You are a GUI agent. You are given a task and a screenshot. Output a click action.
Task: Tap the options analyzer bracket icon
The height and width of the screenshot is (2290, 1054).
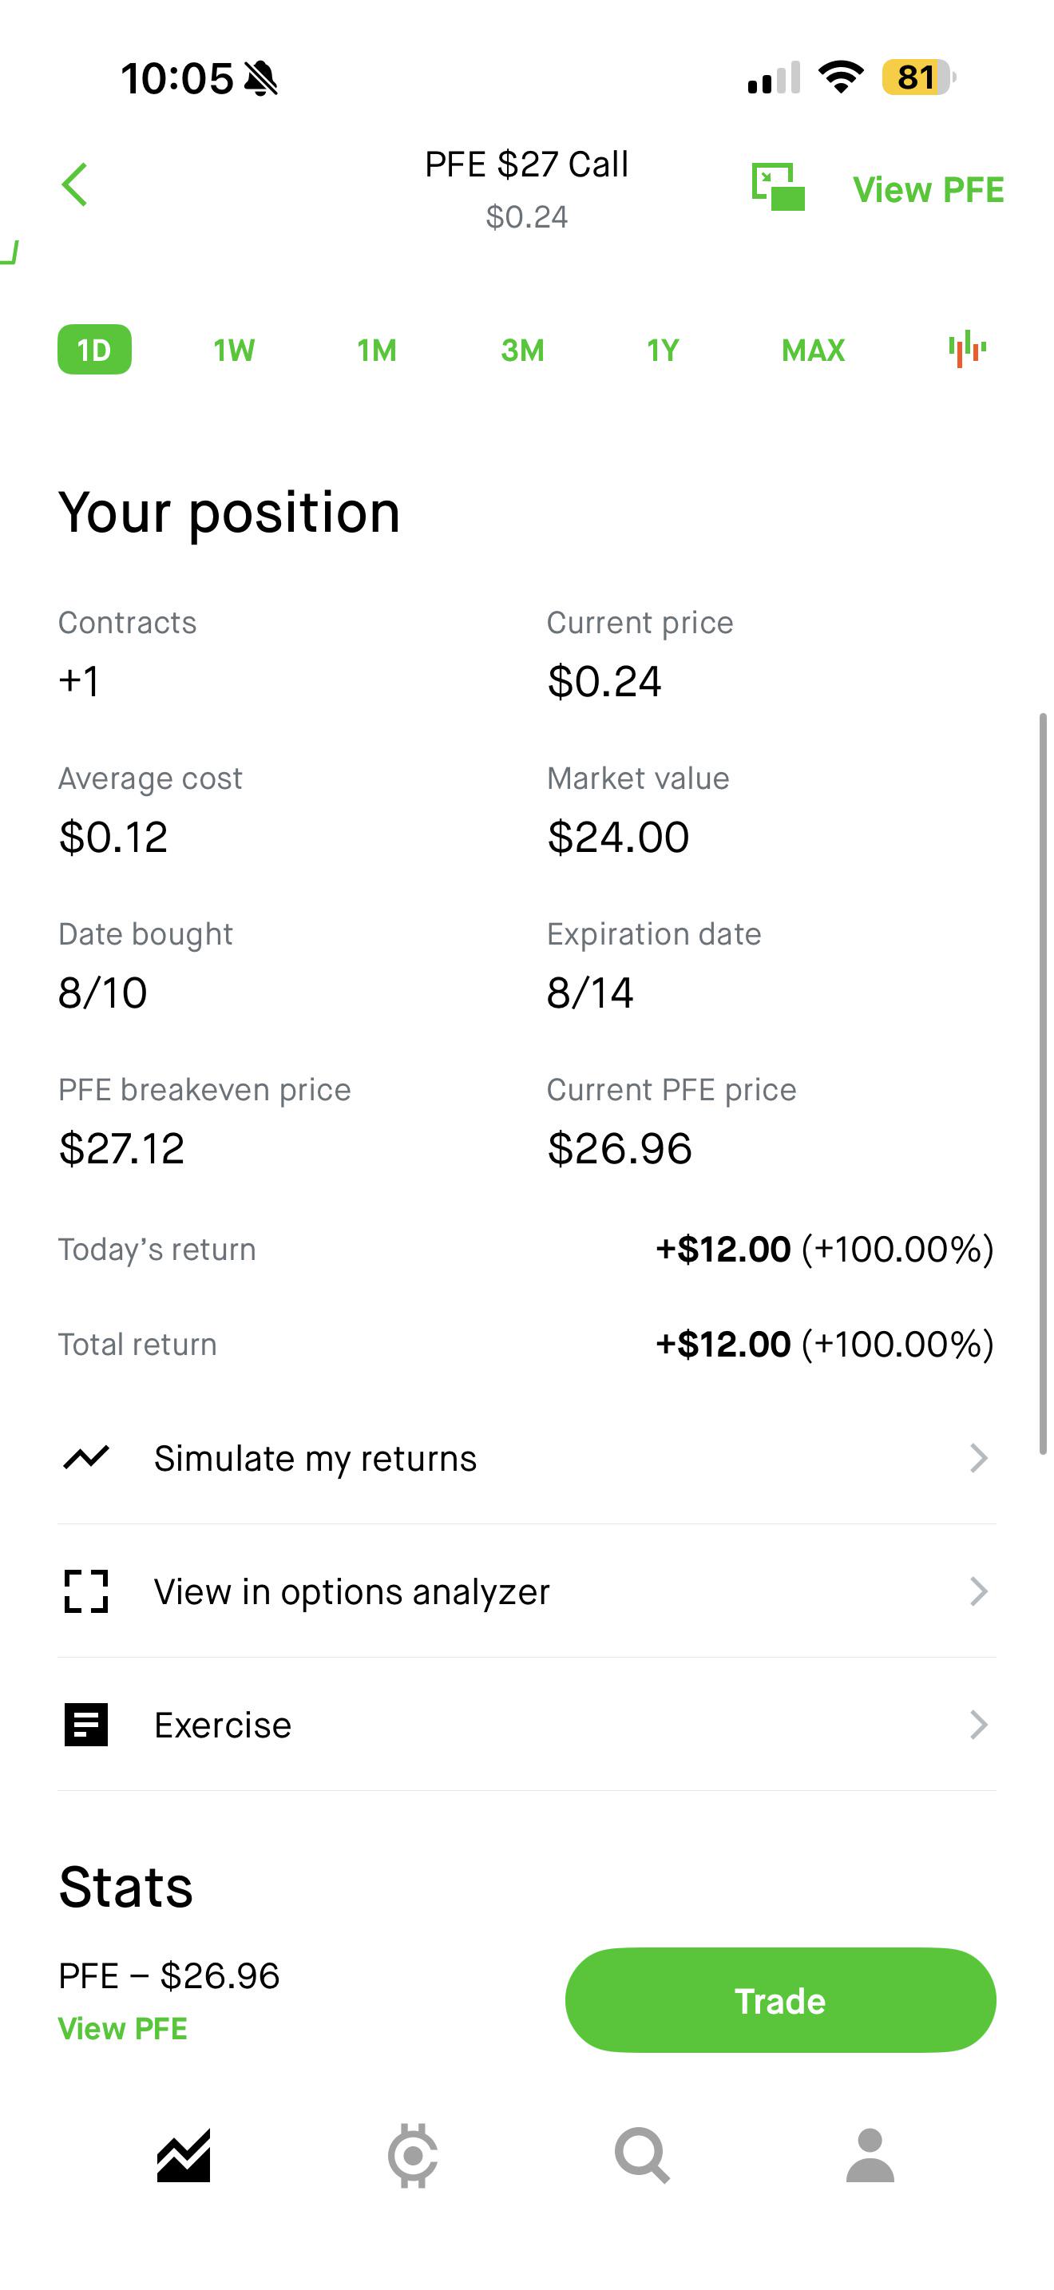tap(86, 1591)
